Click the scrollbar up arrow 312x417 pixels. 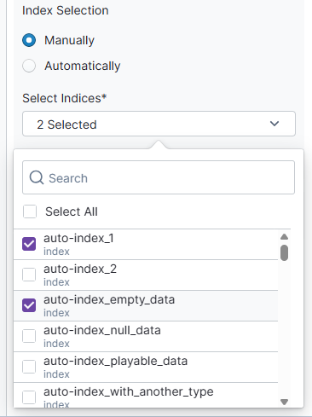(284, 236)
